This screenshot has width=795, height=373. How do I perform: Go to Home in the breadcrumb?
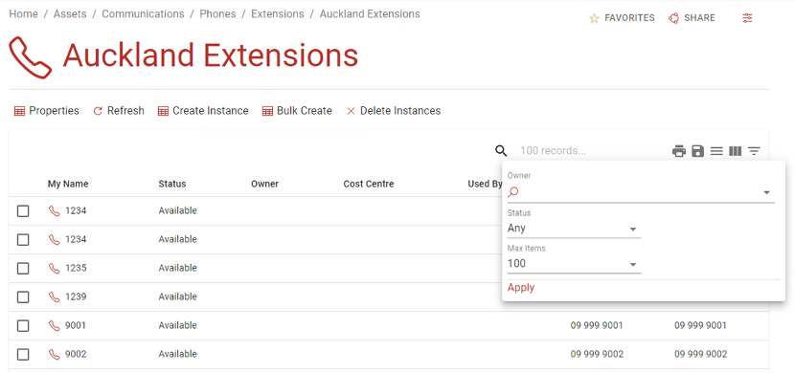23,14
